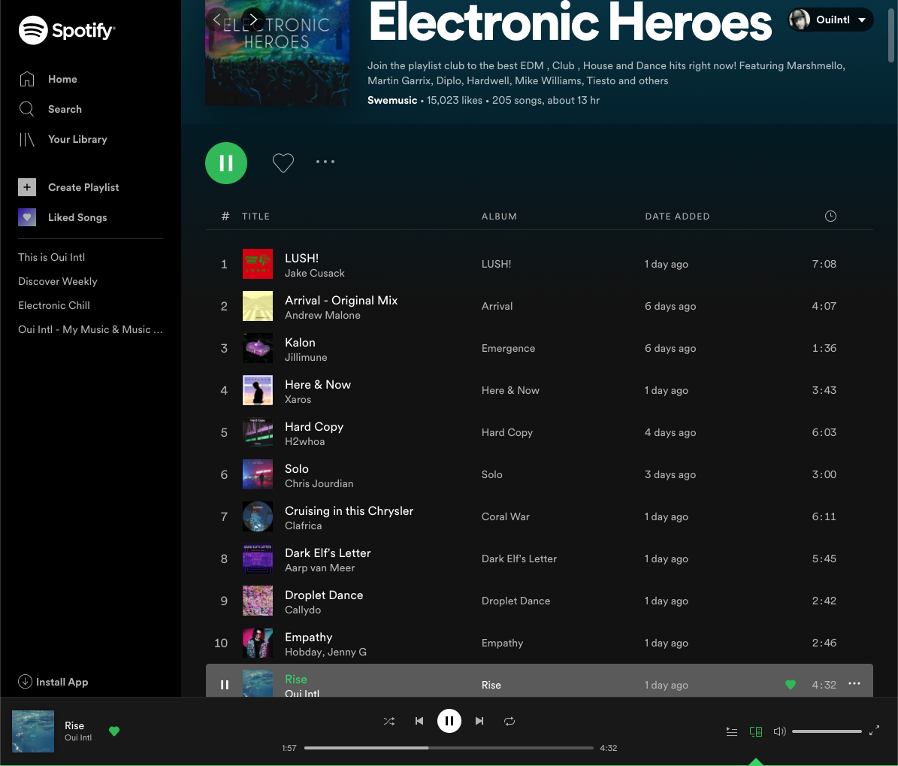Open Oui Intl - My Music playlist
Screen dimensions: 898x766
(90, 329)
